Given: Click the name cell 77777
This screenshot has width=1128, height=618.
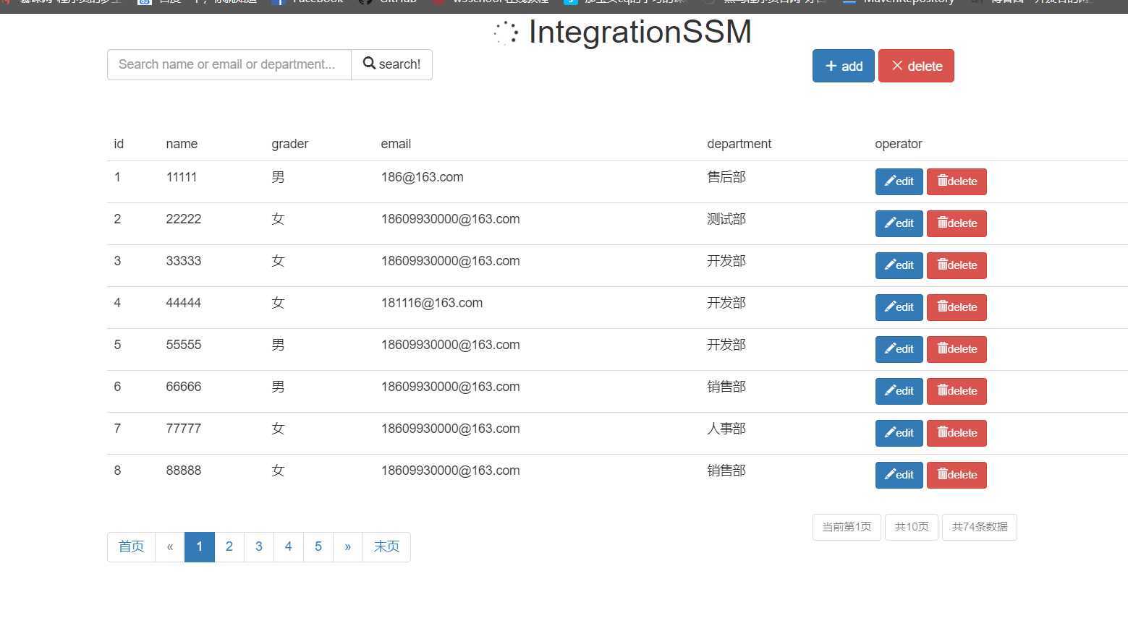Looking at the screenshot, I should 184,429.
